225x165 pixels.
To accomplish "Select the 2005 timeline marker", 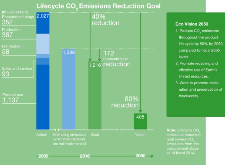I will (x=43, y=156).
